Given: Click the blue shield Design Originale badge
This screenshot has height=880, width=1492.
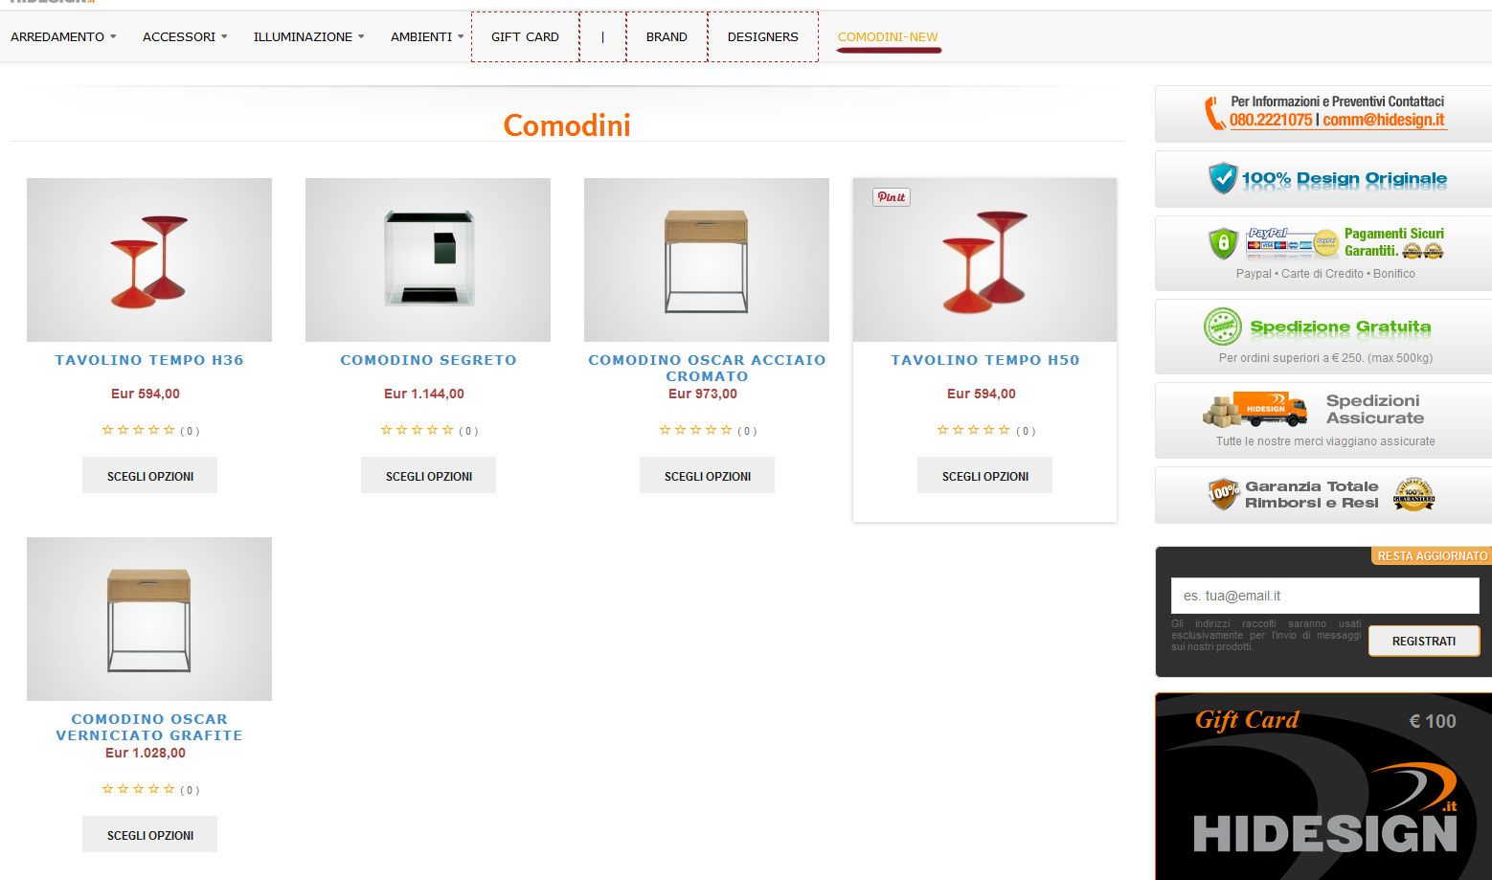Looking at the screenshot, I should point(1223,178).
